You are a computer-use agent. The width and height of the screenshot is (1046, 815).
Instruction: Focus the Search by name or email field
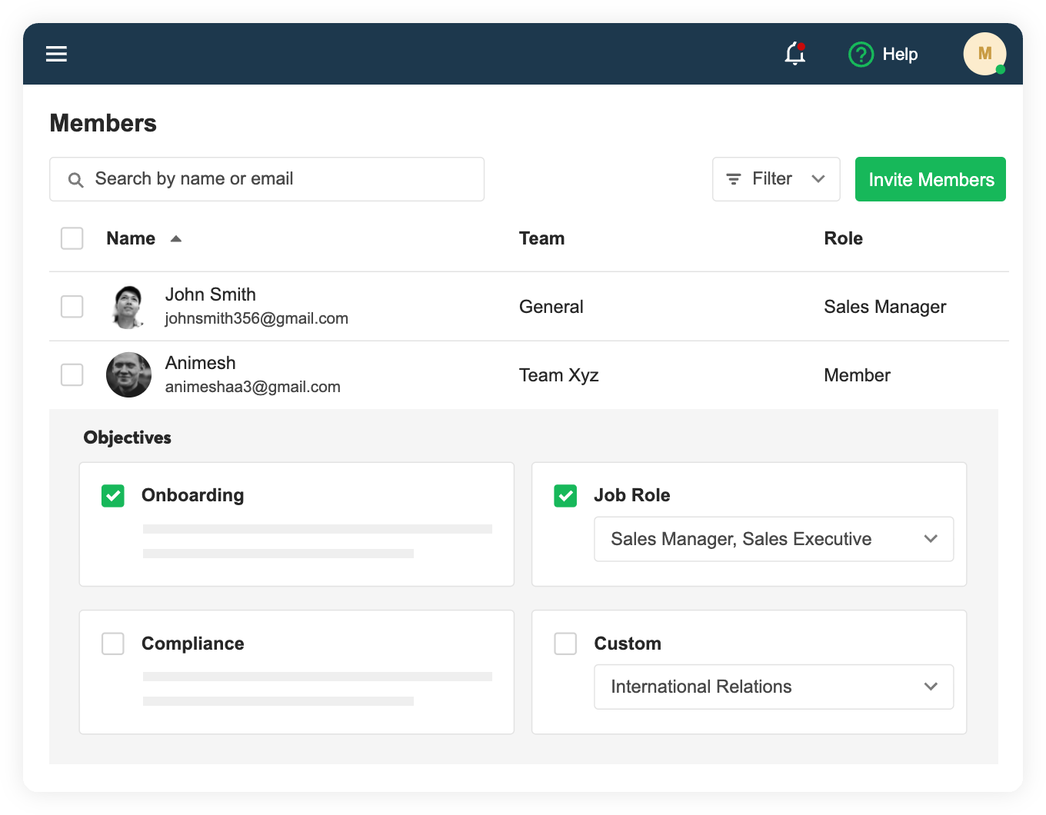(x=267, y=179)
